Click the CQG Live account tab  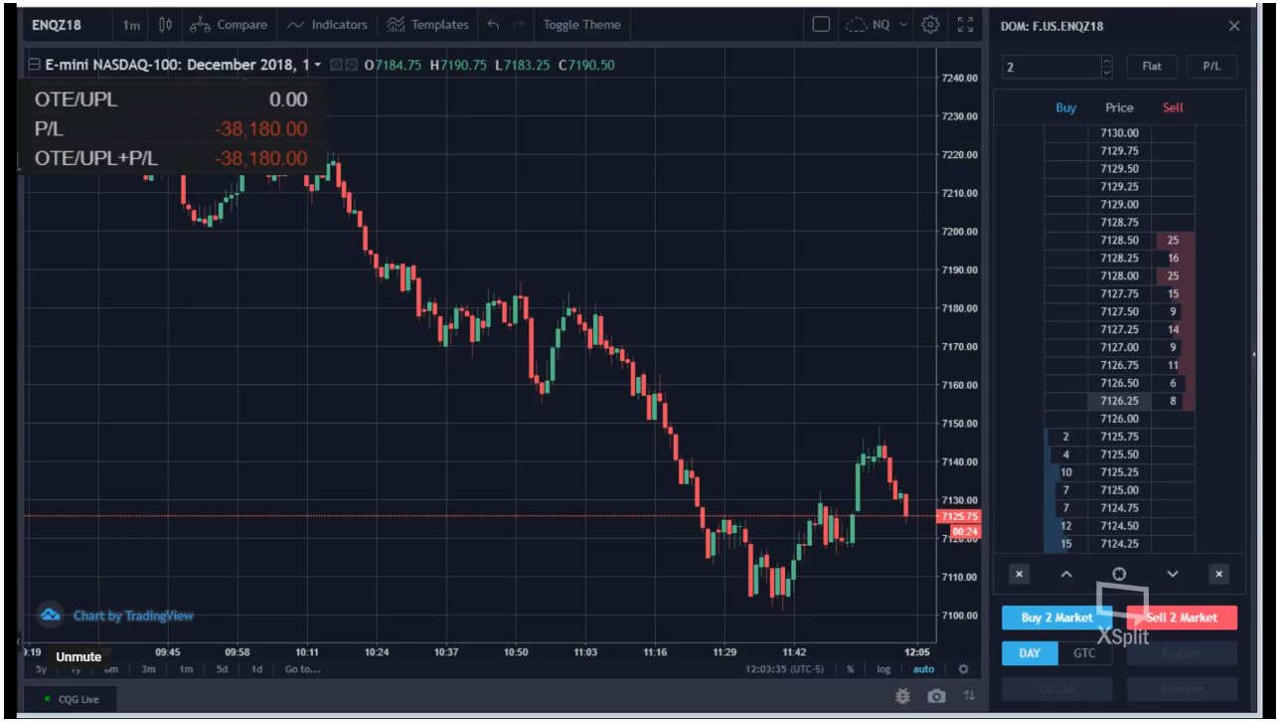pyautogui.click(x=73, y=699)
